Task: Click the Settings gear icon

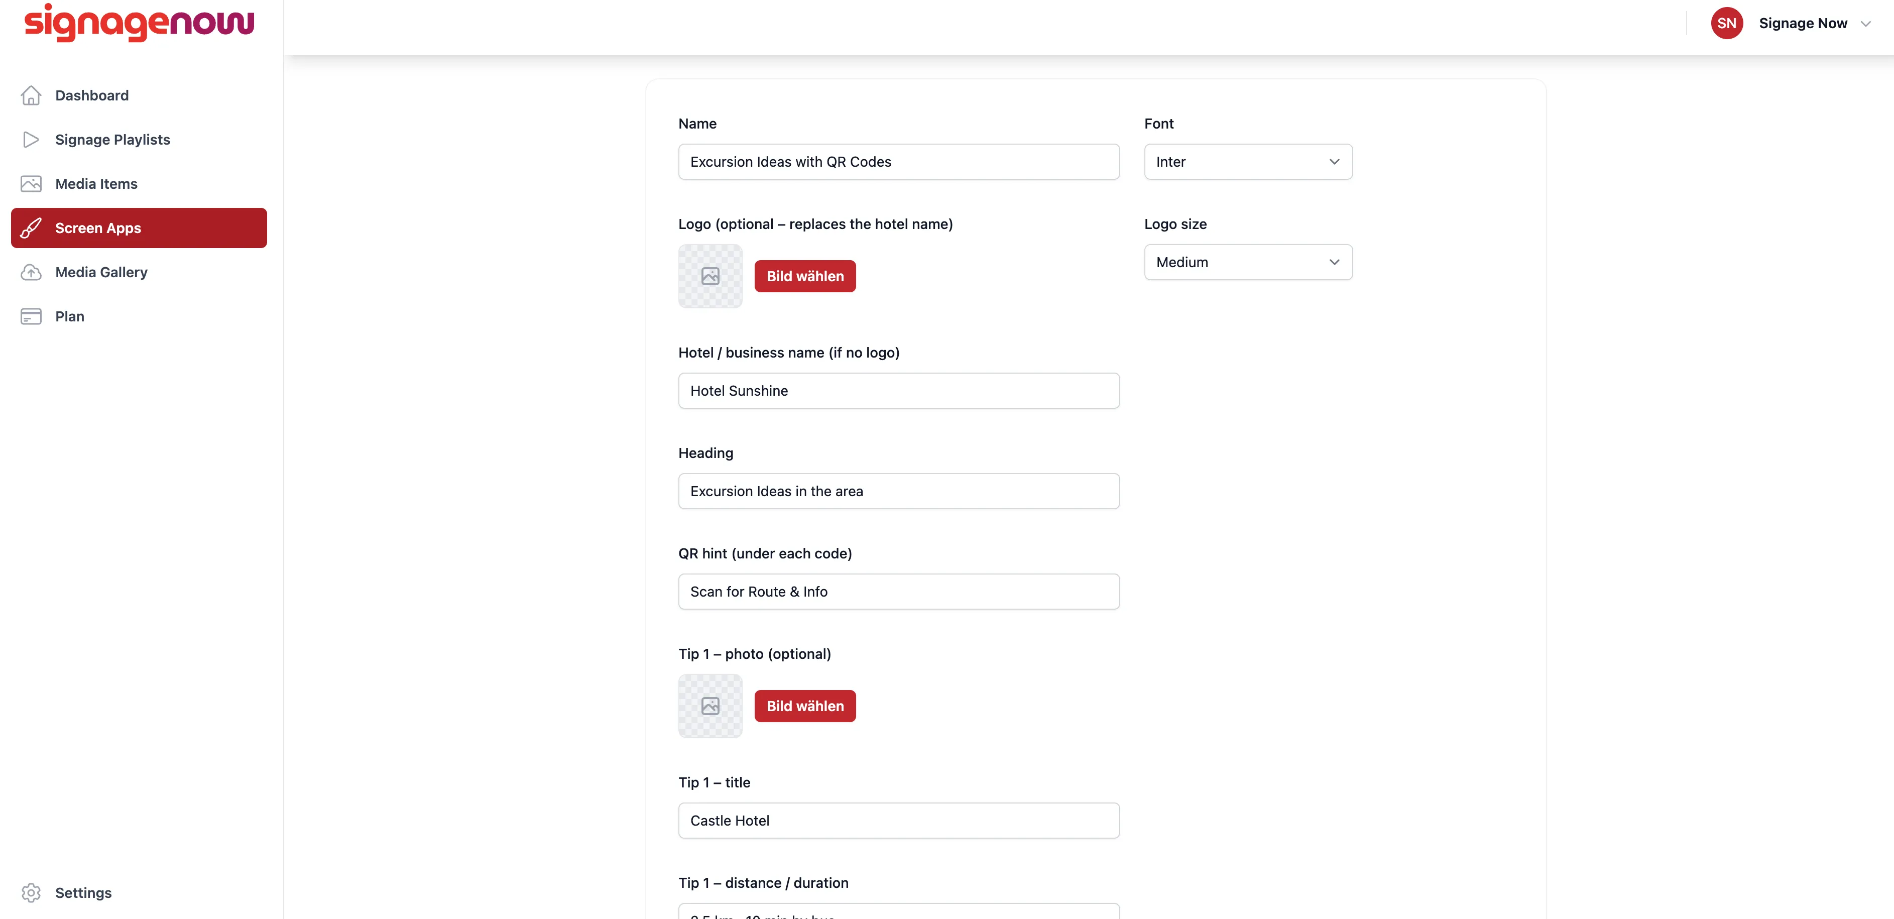Action: [x=31, y=892]
